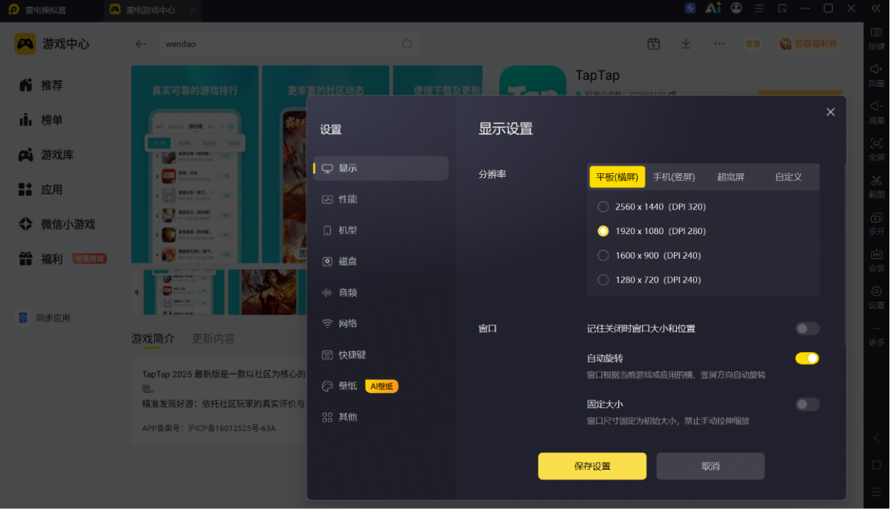The image size is (890, 509).
Task: Switch to 超宽屏 resolution tab
Action: point(731,177)
